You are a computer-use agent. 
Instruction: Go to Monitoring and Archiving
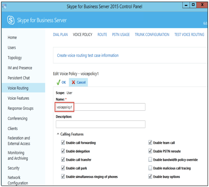[x=18, y=155]
